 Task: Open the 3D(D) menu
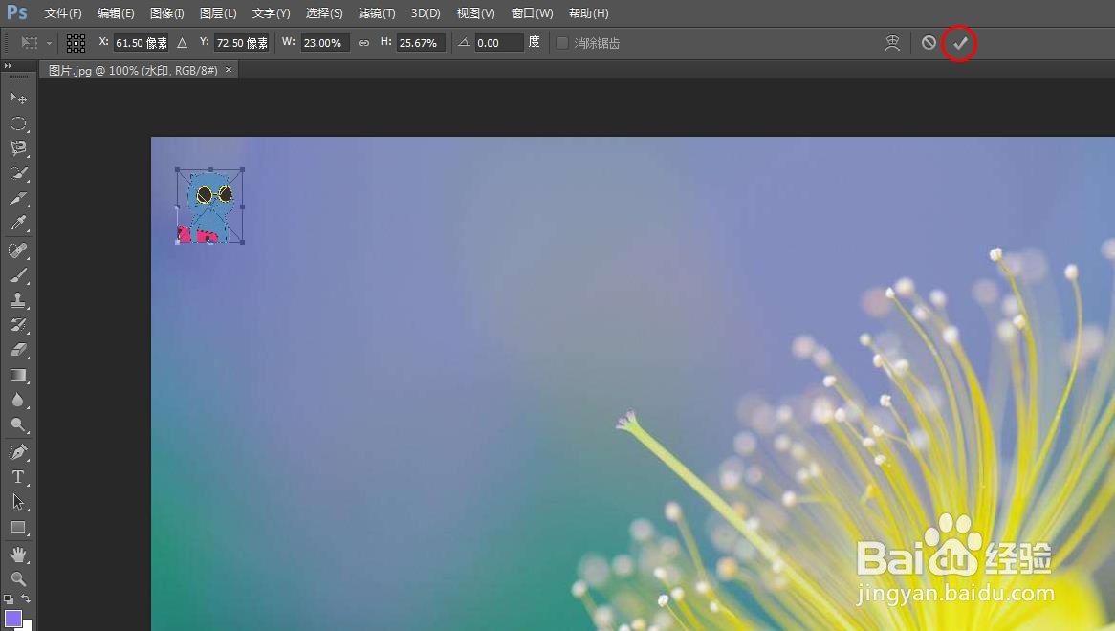[x=426, y=13]
